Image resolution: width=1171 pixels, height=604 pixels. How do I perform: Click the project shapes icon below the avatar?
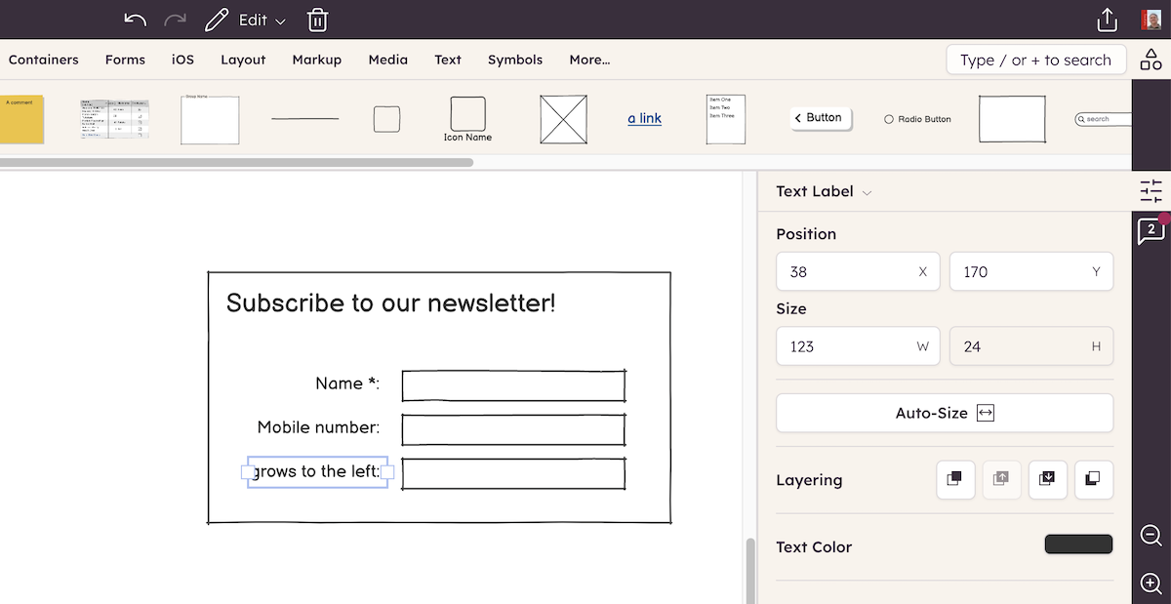tap(1151, 59)
